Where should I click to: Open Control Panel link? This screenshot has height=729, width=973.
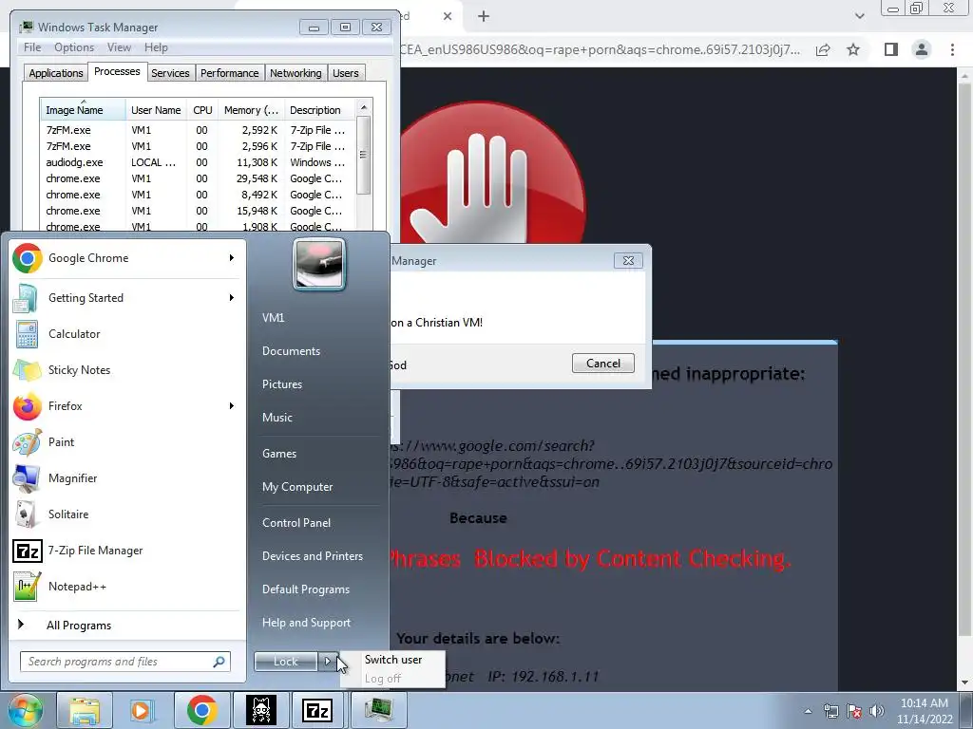point(296,523)
